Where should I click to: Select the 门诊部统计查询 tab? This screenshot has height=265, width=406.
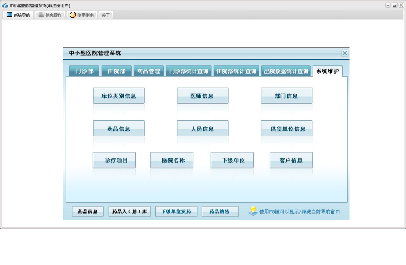pyautogui.click(x=189, y=71)
